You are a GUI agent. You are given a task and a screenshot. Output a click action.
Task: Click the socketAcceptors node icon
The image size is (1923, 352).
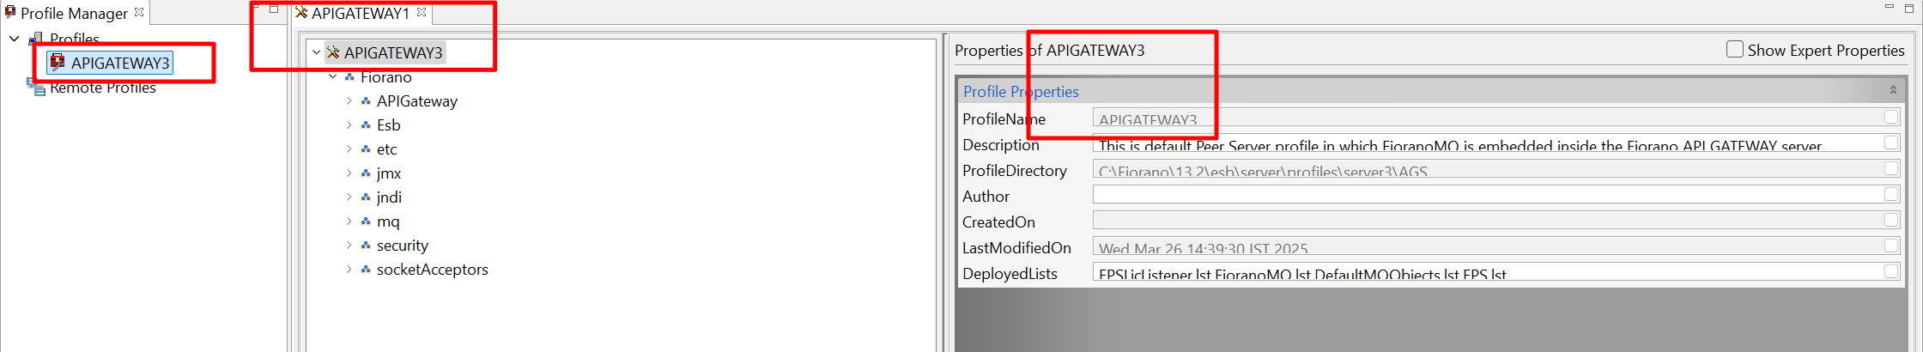coord(366,270)
